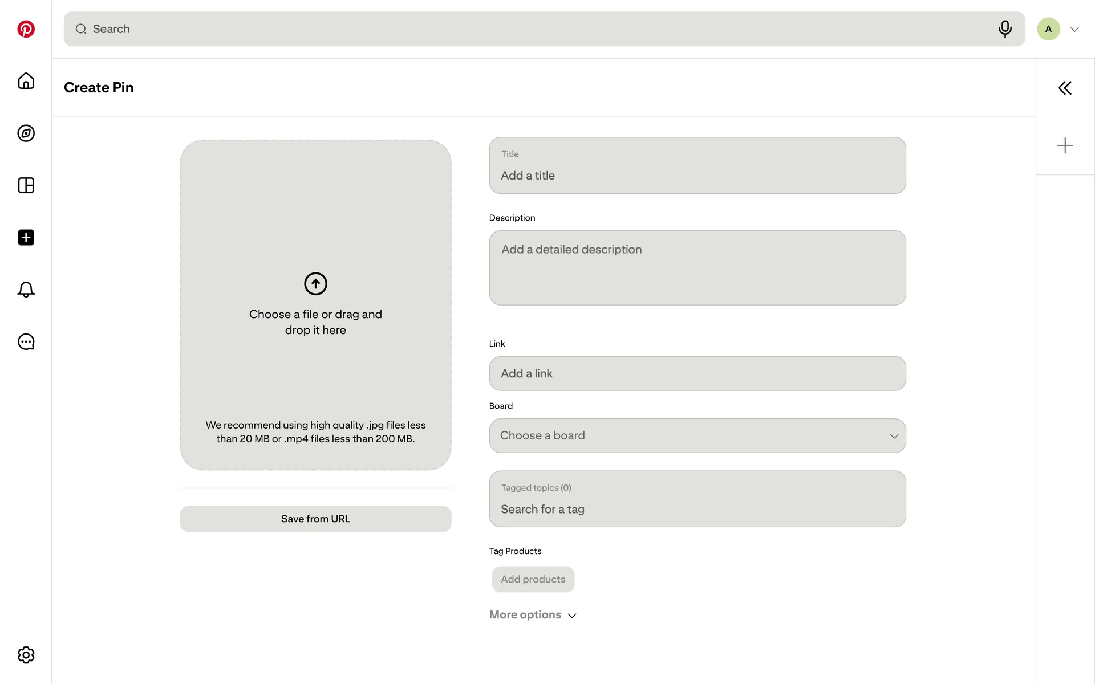Click the Add products button
The height and width of the screenshot is (684, 1095).
pos(533,579)
